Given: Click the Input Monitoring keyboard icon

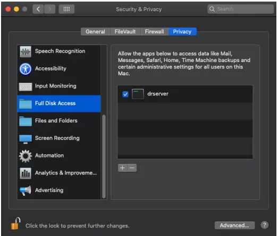Looking at the screenshot, I should point(26,86).
